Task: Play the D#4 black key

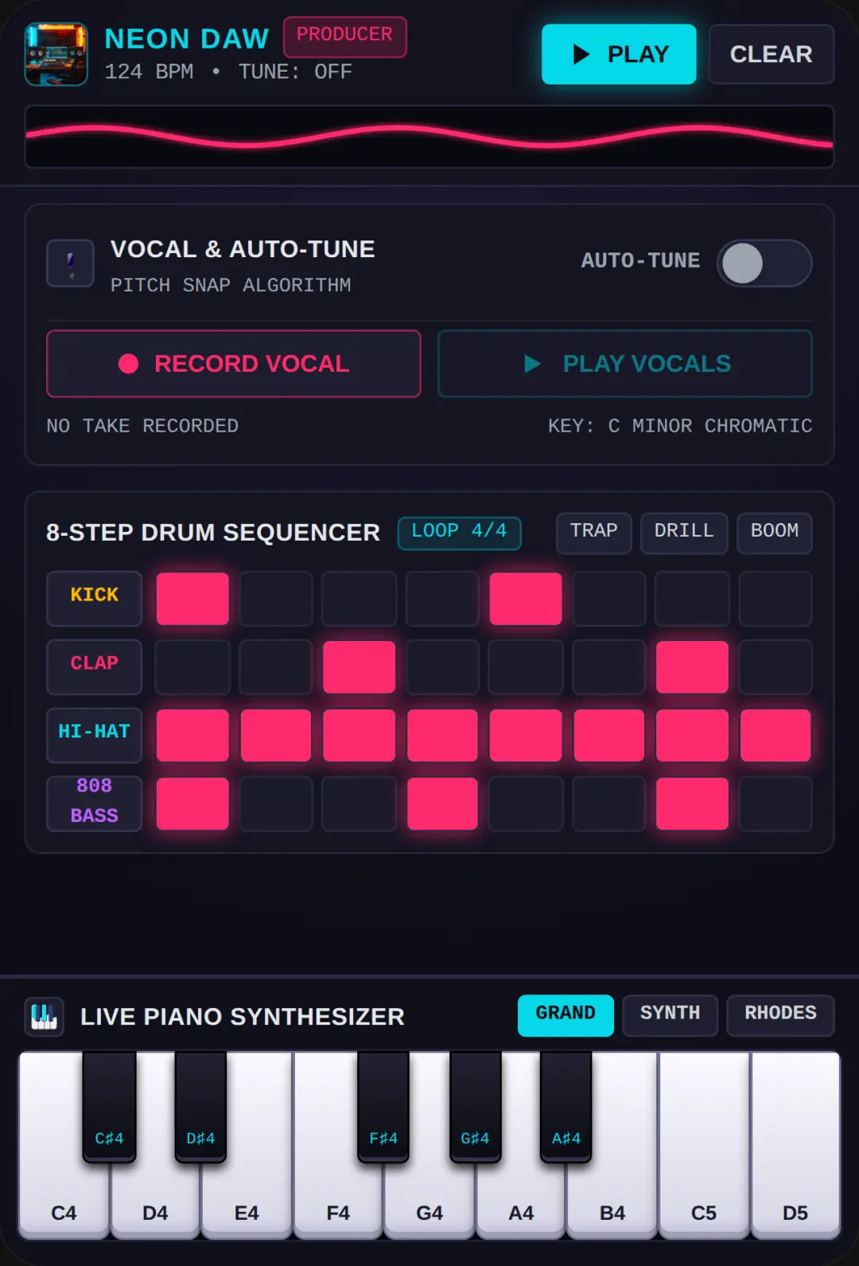Action: (200, 1107)
